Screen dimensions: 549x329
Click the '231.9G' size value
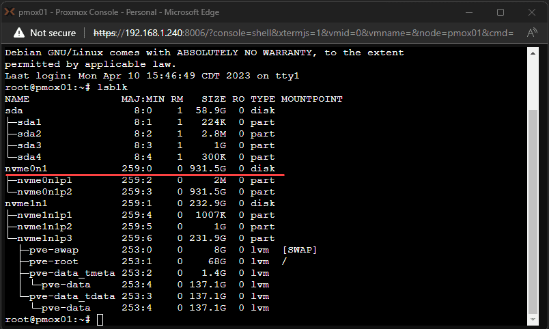(208, 238)
